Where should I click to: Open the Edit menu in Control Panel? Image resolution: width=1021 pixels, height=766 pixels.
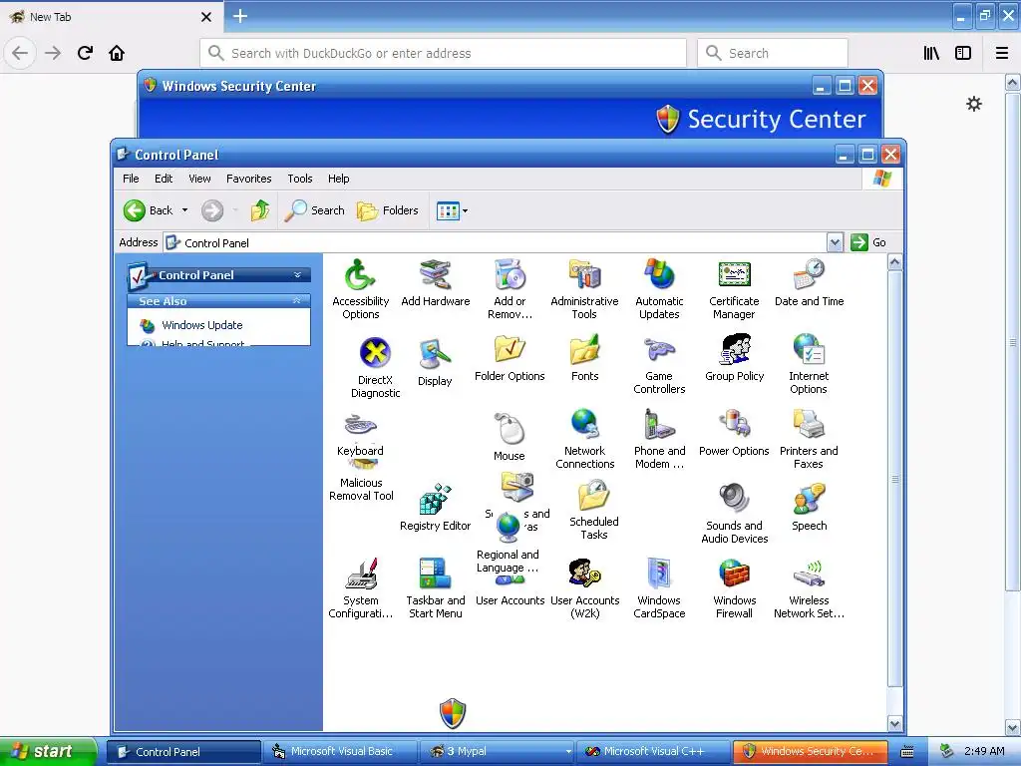(x=164, y=179)
